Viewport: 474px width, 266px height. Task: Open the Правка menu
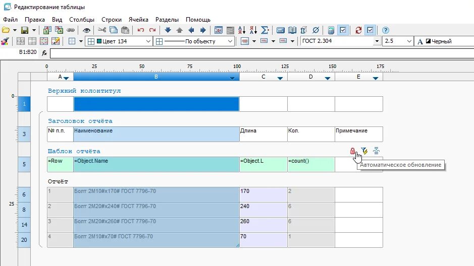pyautogui.click(x=35, y=20)
